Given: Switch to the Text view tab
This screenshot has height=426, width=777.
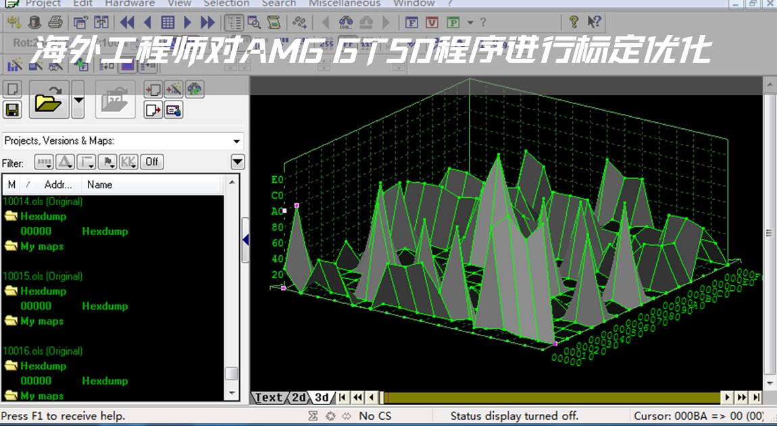Looking at the screenshot, I should (x=269, y=398).
